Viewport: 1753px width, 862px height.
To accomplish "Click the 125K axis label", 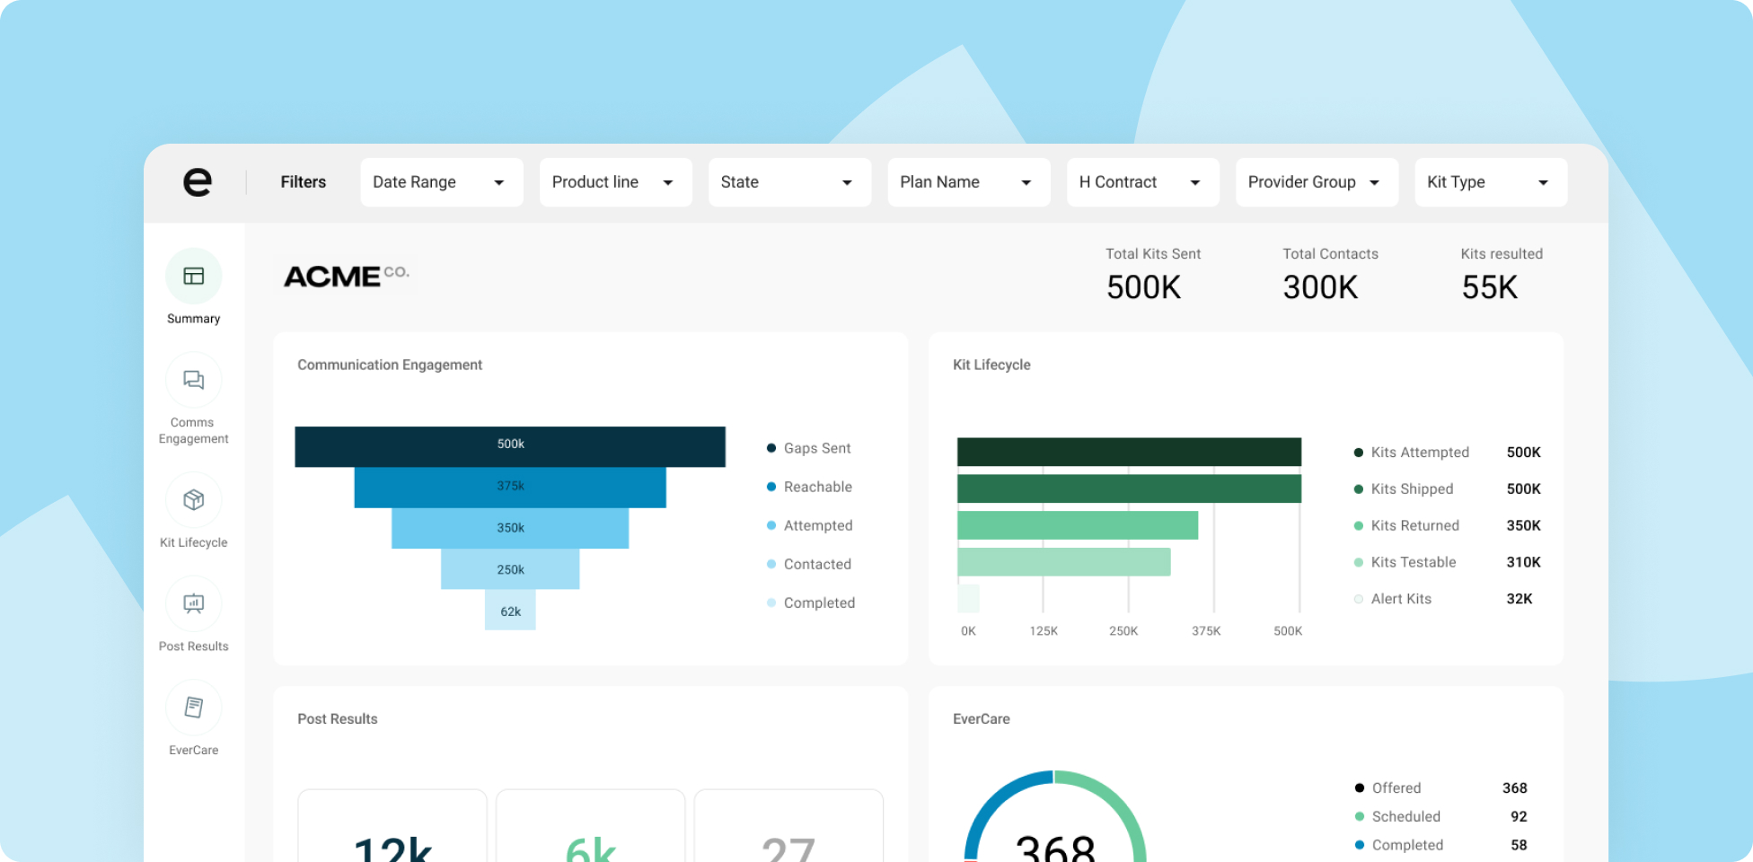I will pyautogui.click(x=1044, y=631).
